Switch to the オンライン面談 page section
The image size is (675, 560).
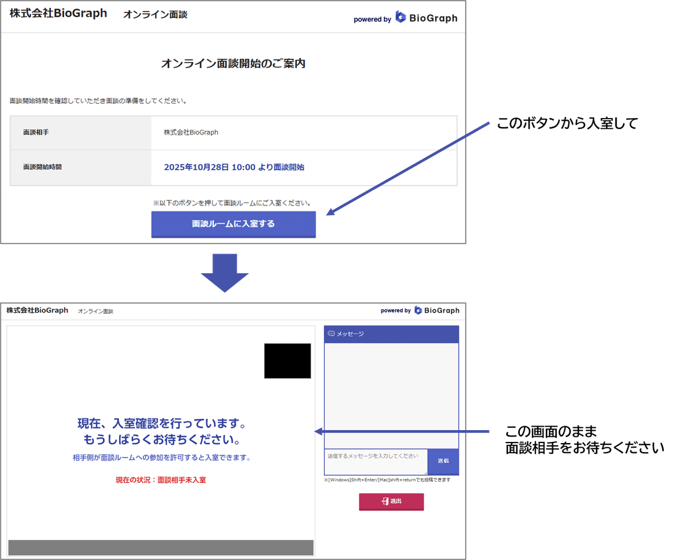point(95,310)
